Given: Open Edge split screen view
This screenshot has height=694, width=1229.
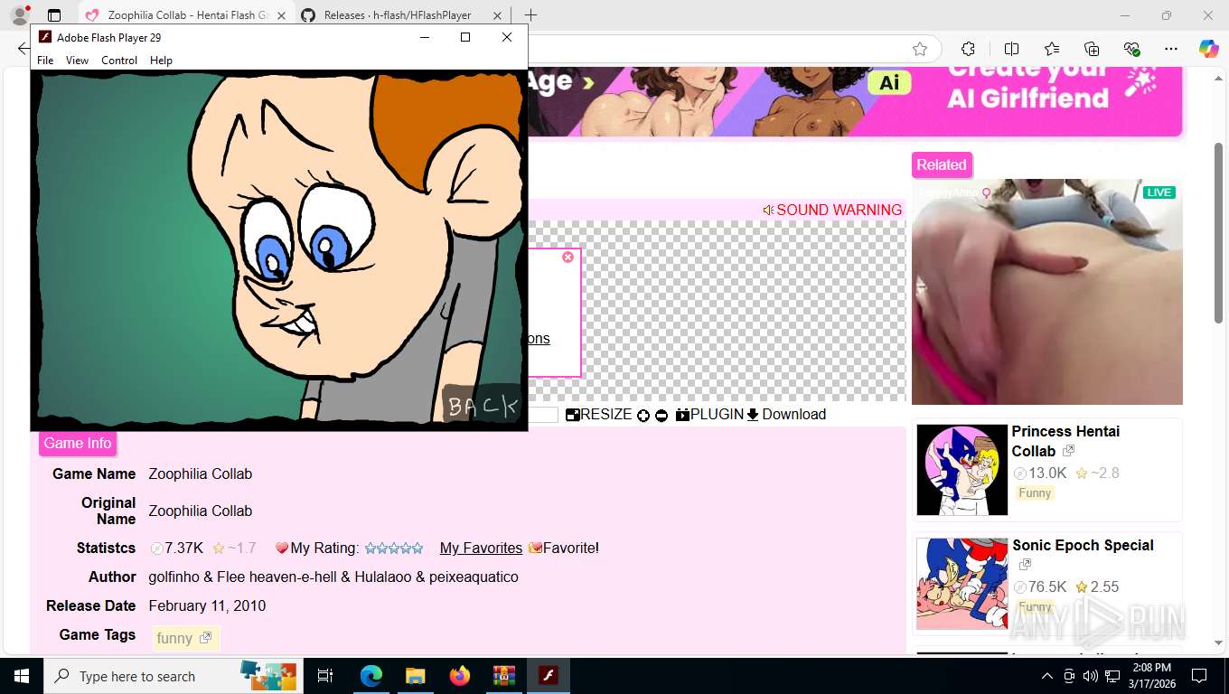Looking at the screenshot, I should (x=1011, y=49).
